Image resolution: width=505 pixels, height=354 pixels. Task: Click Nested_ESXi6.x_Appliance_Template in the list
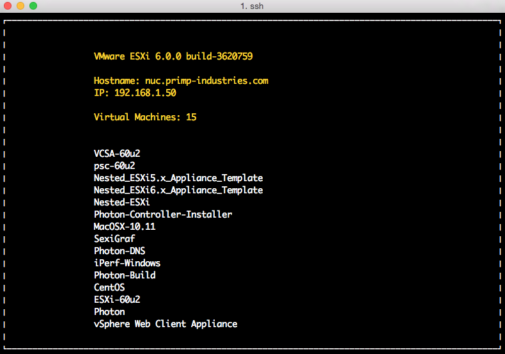pos(178,190)
